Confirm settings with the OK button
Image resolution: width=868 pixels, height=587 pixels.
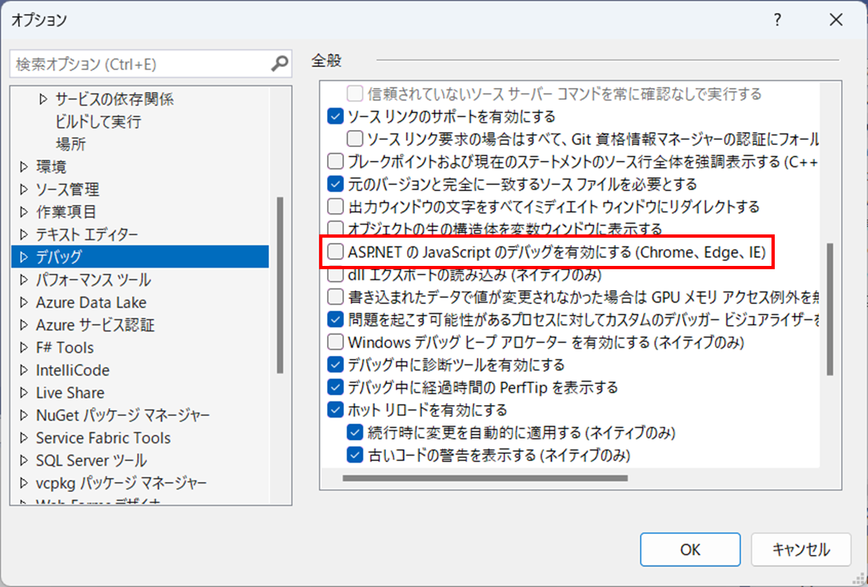click(x=690, y=550)
